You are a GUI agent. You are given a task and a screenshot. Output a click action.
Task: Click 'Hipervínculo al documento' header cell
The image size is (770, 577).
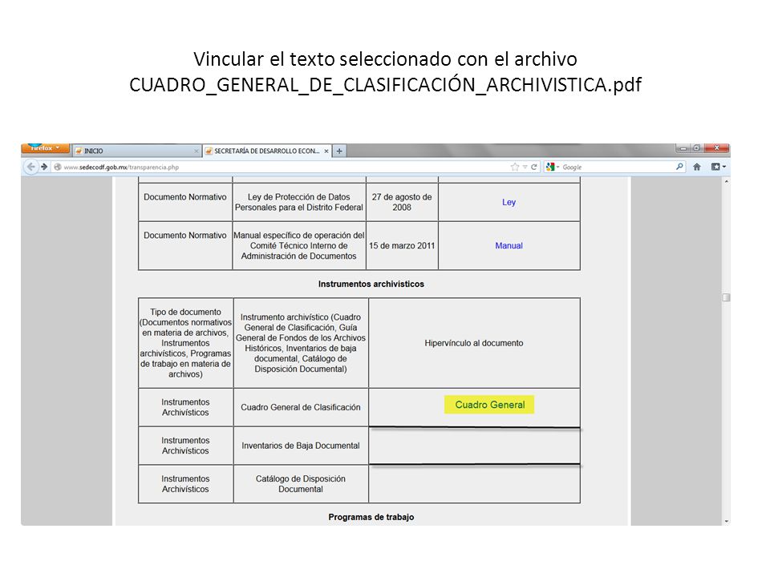[474, 343]
